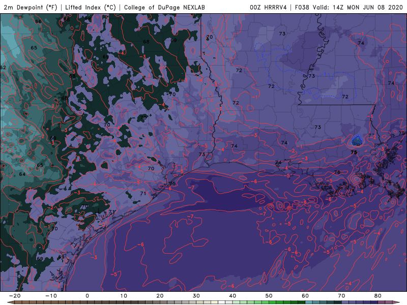Image resolution: width=407 pixels, height=305 pixels.
Task: Click the "10" color scale label
Action: (124, 296)
